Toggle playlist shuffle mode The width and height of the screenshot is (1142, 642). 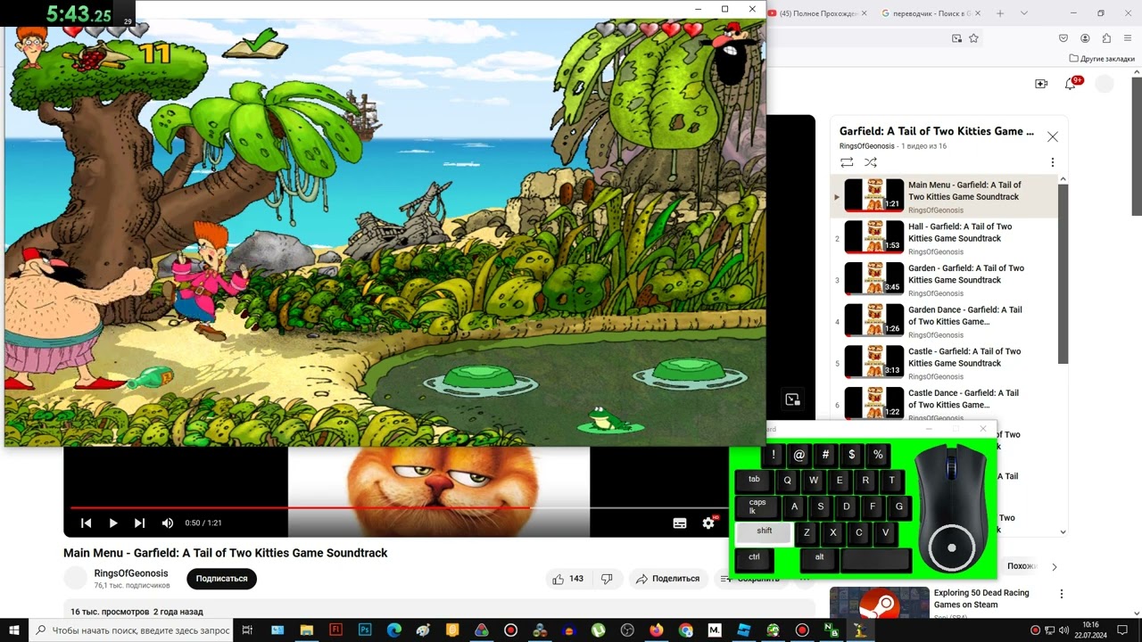click(871, 162)
